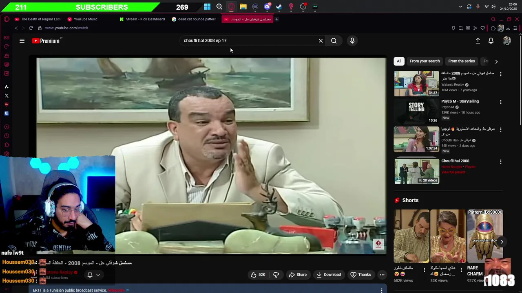Open options for Psyco M Storytelling video
Screen dimensions: 522x293
tap(501, 102)
